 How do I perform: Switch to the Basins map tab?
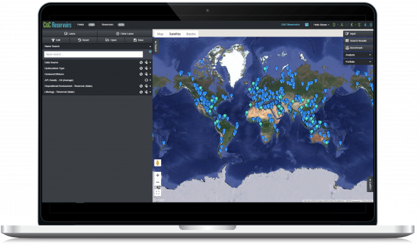[x=191, y=34]
